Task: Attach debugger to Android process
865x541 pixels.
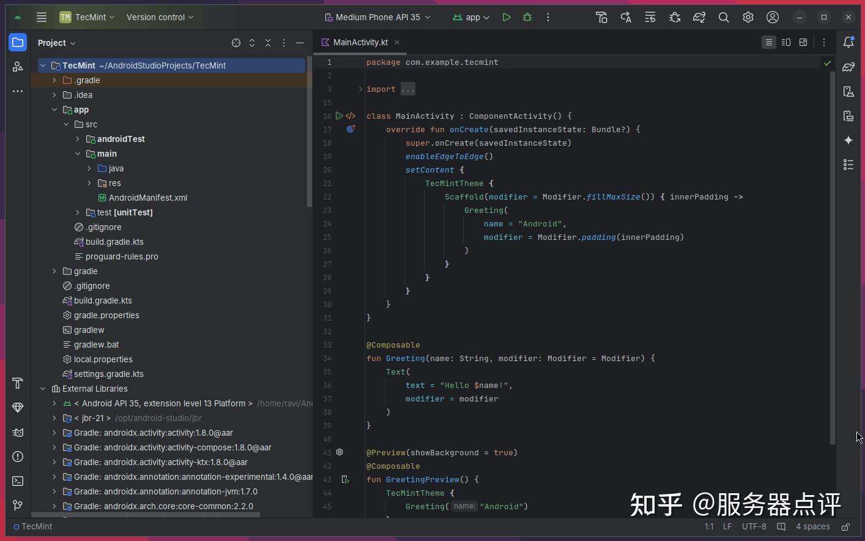Action: pyautogui.click(x=675, y=17)
